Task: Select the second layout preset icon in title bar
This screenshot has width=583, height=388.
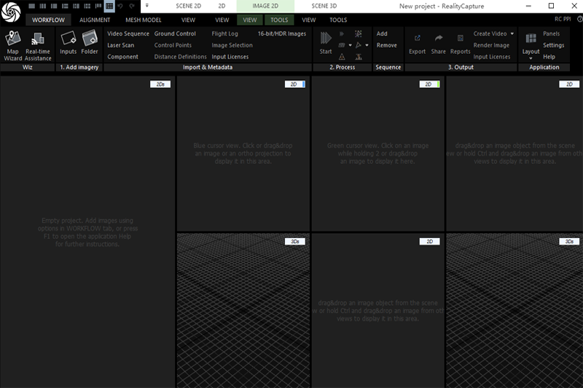Action: [x=43, y=6]
